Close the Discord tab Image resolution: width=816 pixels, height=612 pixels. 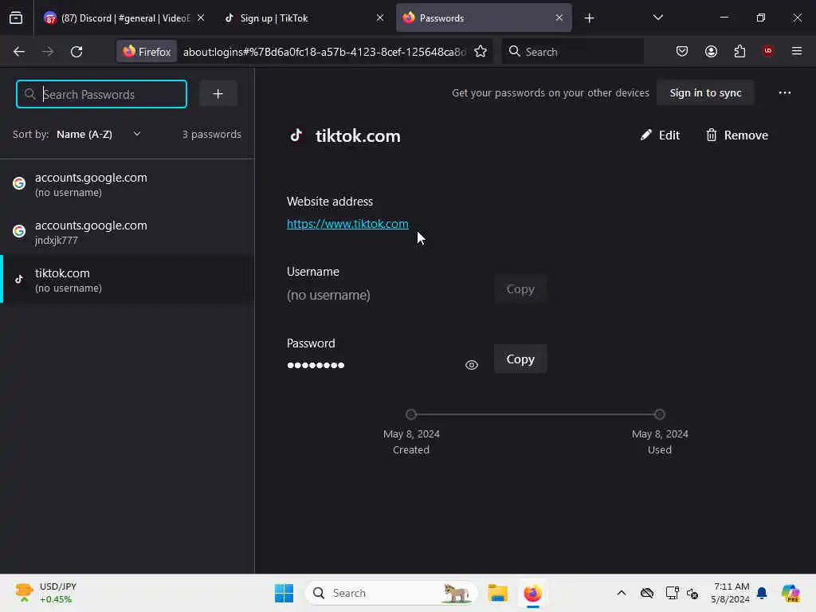(201, 18)
